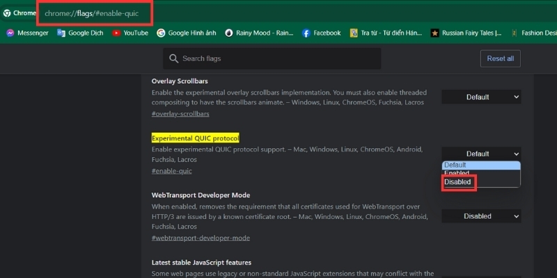This screenshot has width=557, height=278.
Task: Click the address bar URL chrome://flags/#enable-quic
Action: [x=92, y=13]
